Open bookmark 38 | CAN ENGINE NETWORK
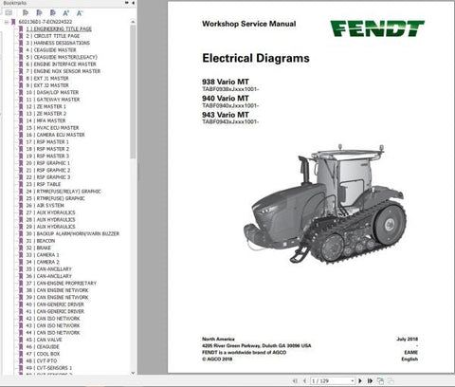This screenshot has width=455, height=387. tap(57, 290)
